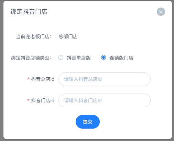Click the red asterisk beside 抖音总店id
Viewport: 174px width, 141px height.
28,79
